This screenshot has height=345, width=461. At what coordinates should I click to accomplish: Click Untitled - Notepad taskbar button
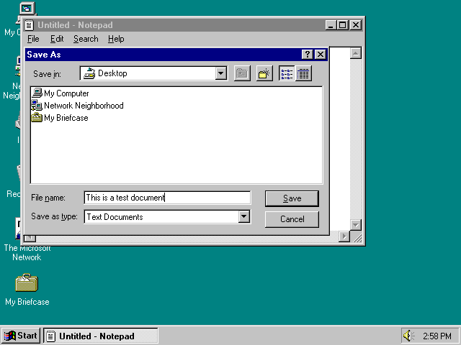click(x=101, y=336)
